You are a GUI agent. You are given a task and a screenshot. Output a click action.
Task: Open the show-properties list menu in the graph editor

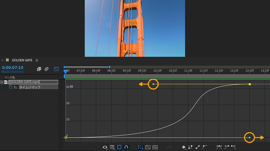[112, 147]
